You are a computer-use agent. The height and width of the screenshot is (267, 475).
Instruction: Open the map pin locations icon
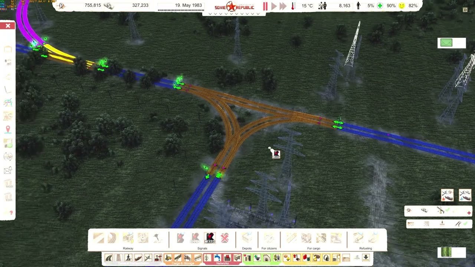[x=8, y=129]
